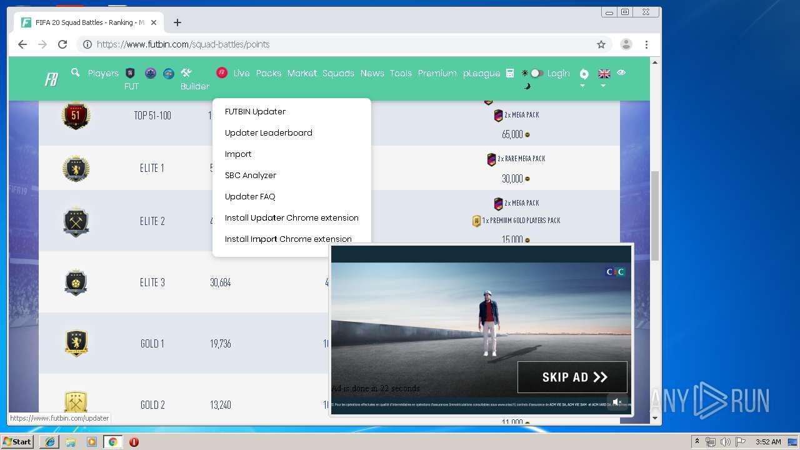Open the News menu

click(x=372, y=73)
